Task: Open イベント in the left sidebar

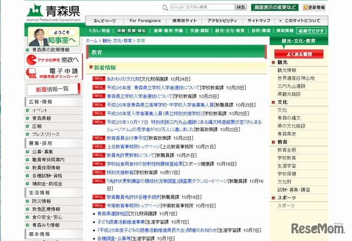Action: point(40,110)
